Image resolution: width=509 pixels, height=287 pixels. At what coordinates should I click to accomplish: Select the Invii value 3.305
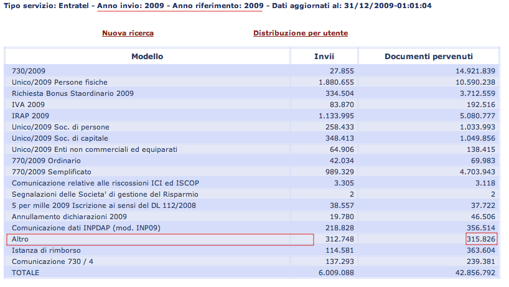(x=344, y=183)
